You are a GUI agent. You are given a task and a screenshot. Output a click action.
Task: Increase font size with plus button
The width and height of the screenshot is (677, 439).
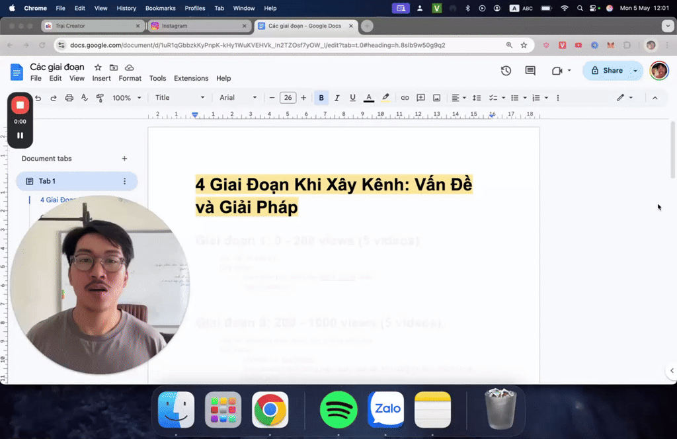pyautogui.click(x=303, y=98)
